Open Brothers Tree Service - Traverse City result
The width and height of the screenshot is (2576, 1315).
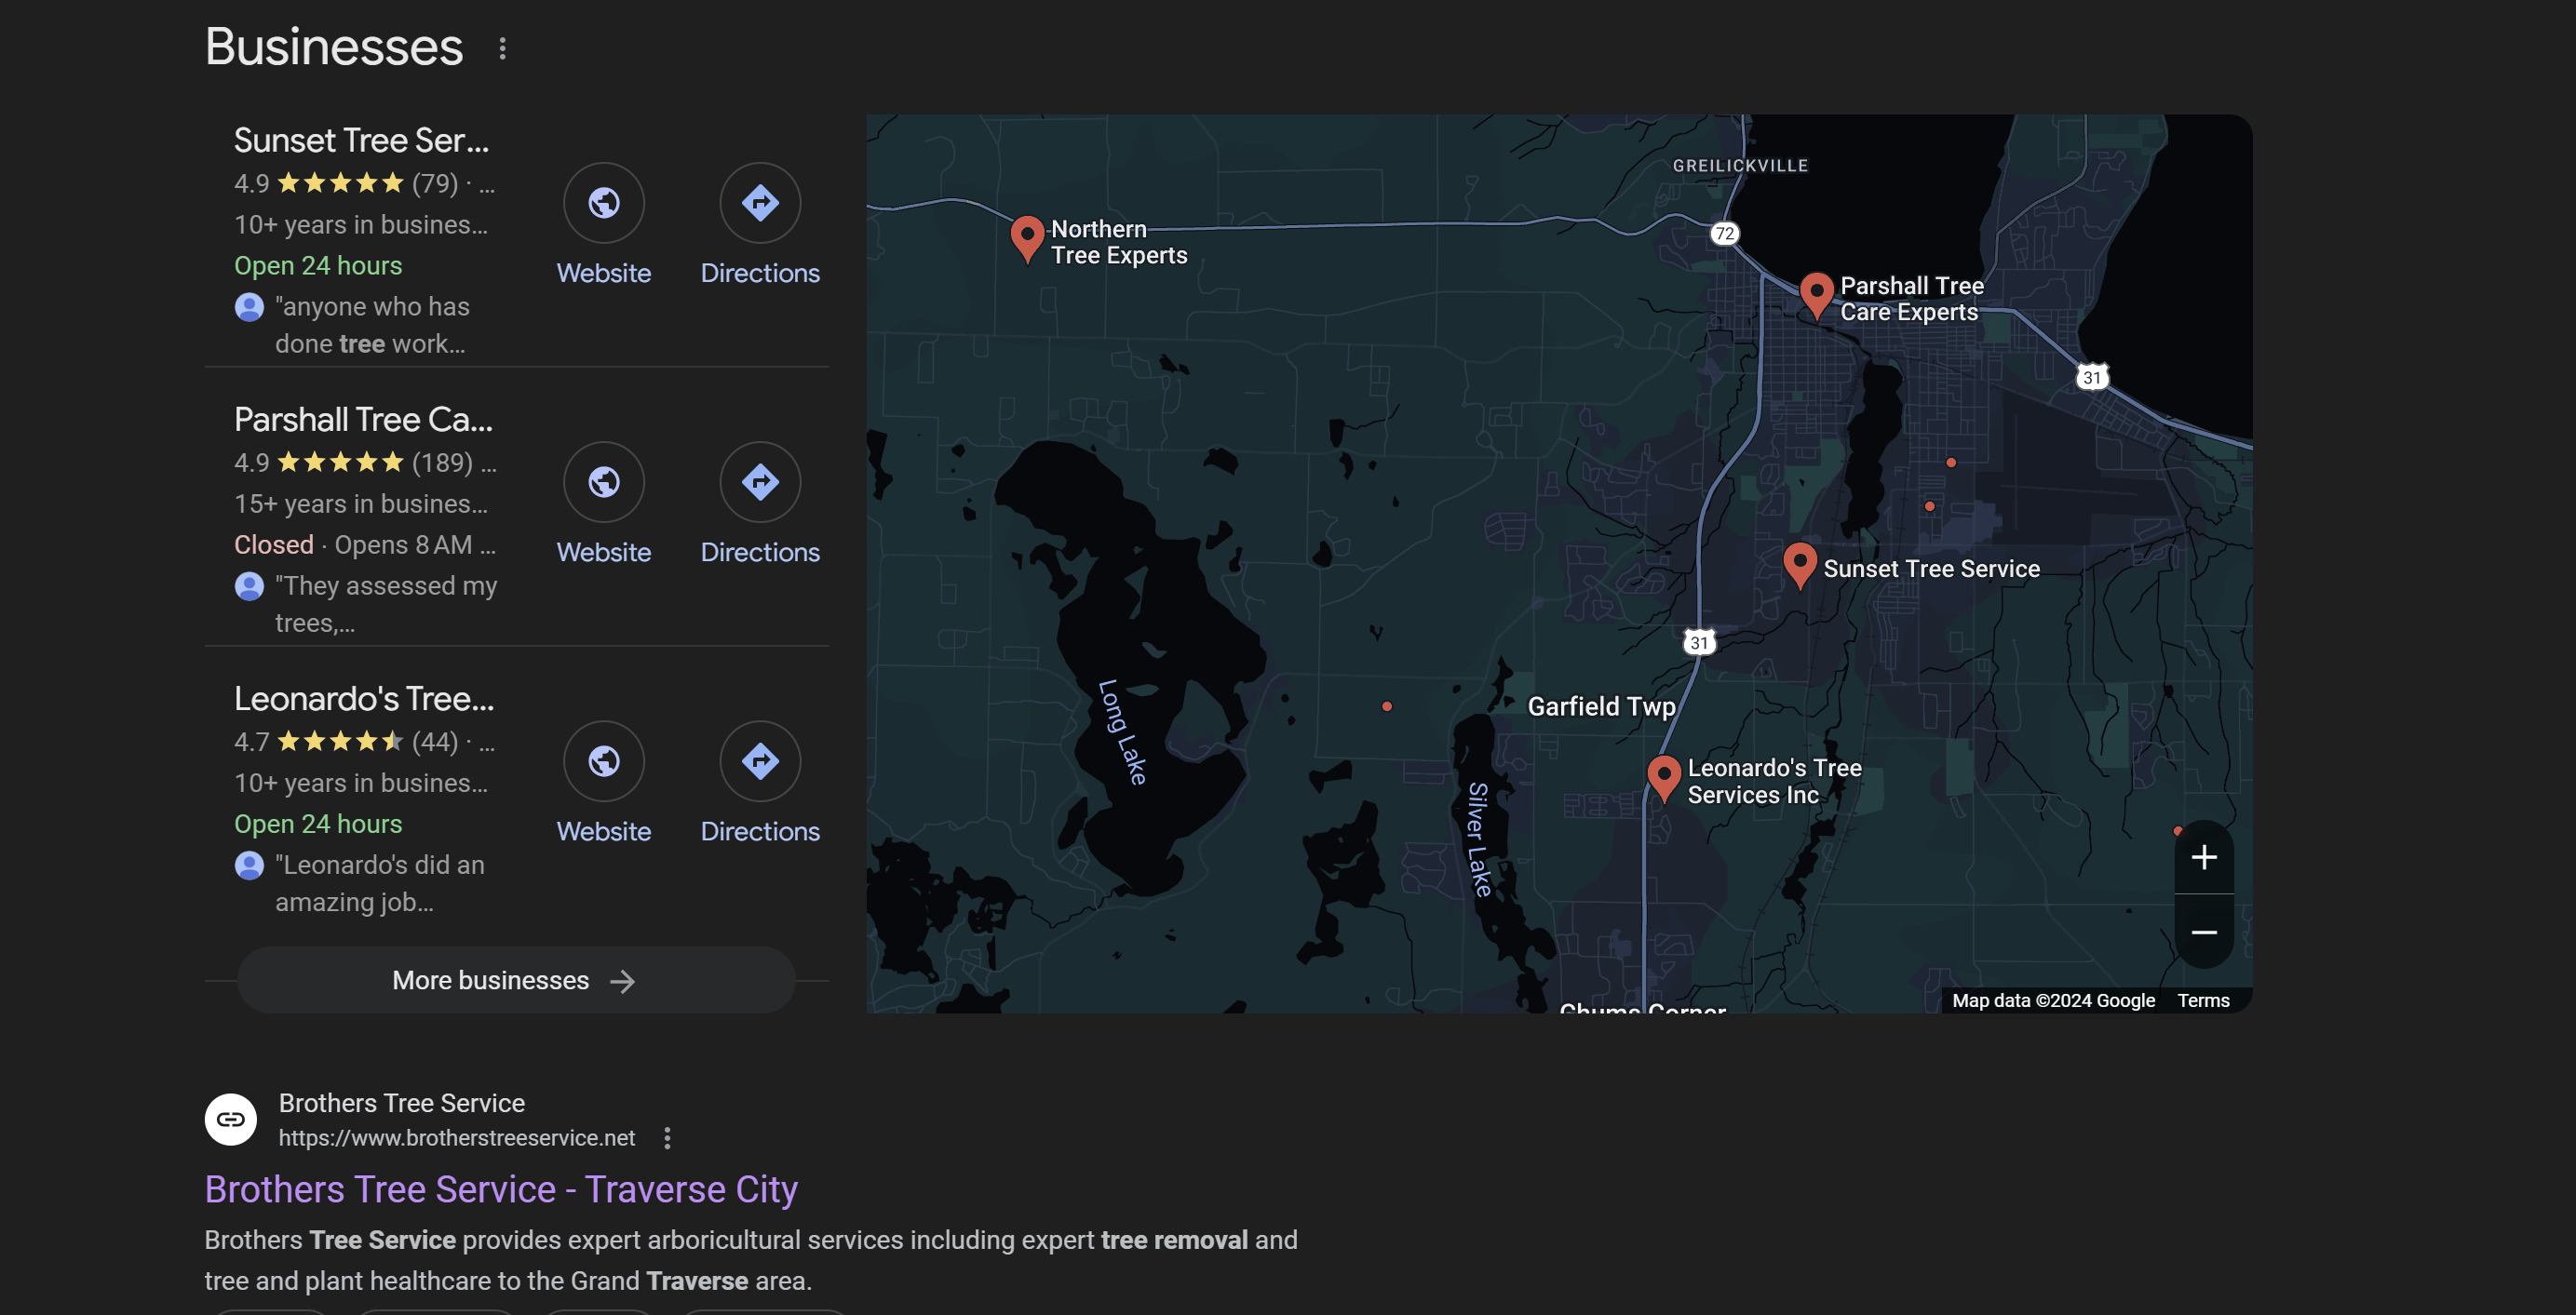point(501,1190)
